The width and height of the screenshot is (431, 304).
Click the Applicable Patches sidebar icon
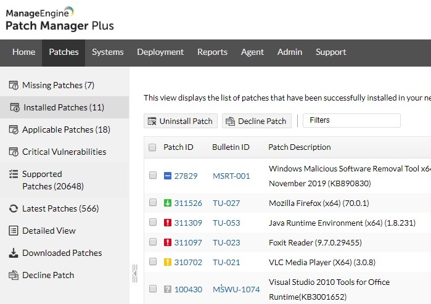(x=14, y=129)
